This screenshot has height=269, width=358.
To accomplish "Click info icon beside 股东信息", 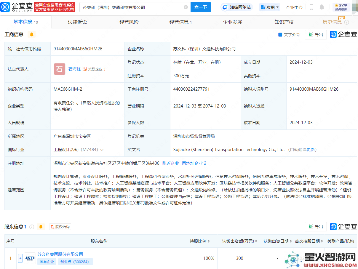I will [32, 227].
